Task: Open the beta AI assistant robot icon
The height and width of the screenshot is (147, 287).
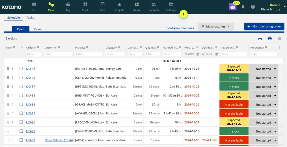Action: click(x=233, y=7)
